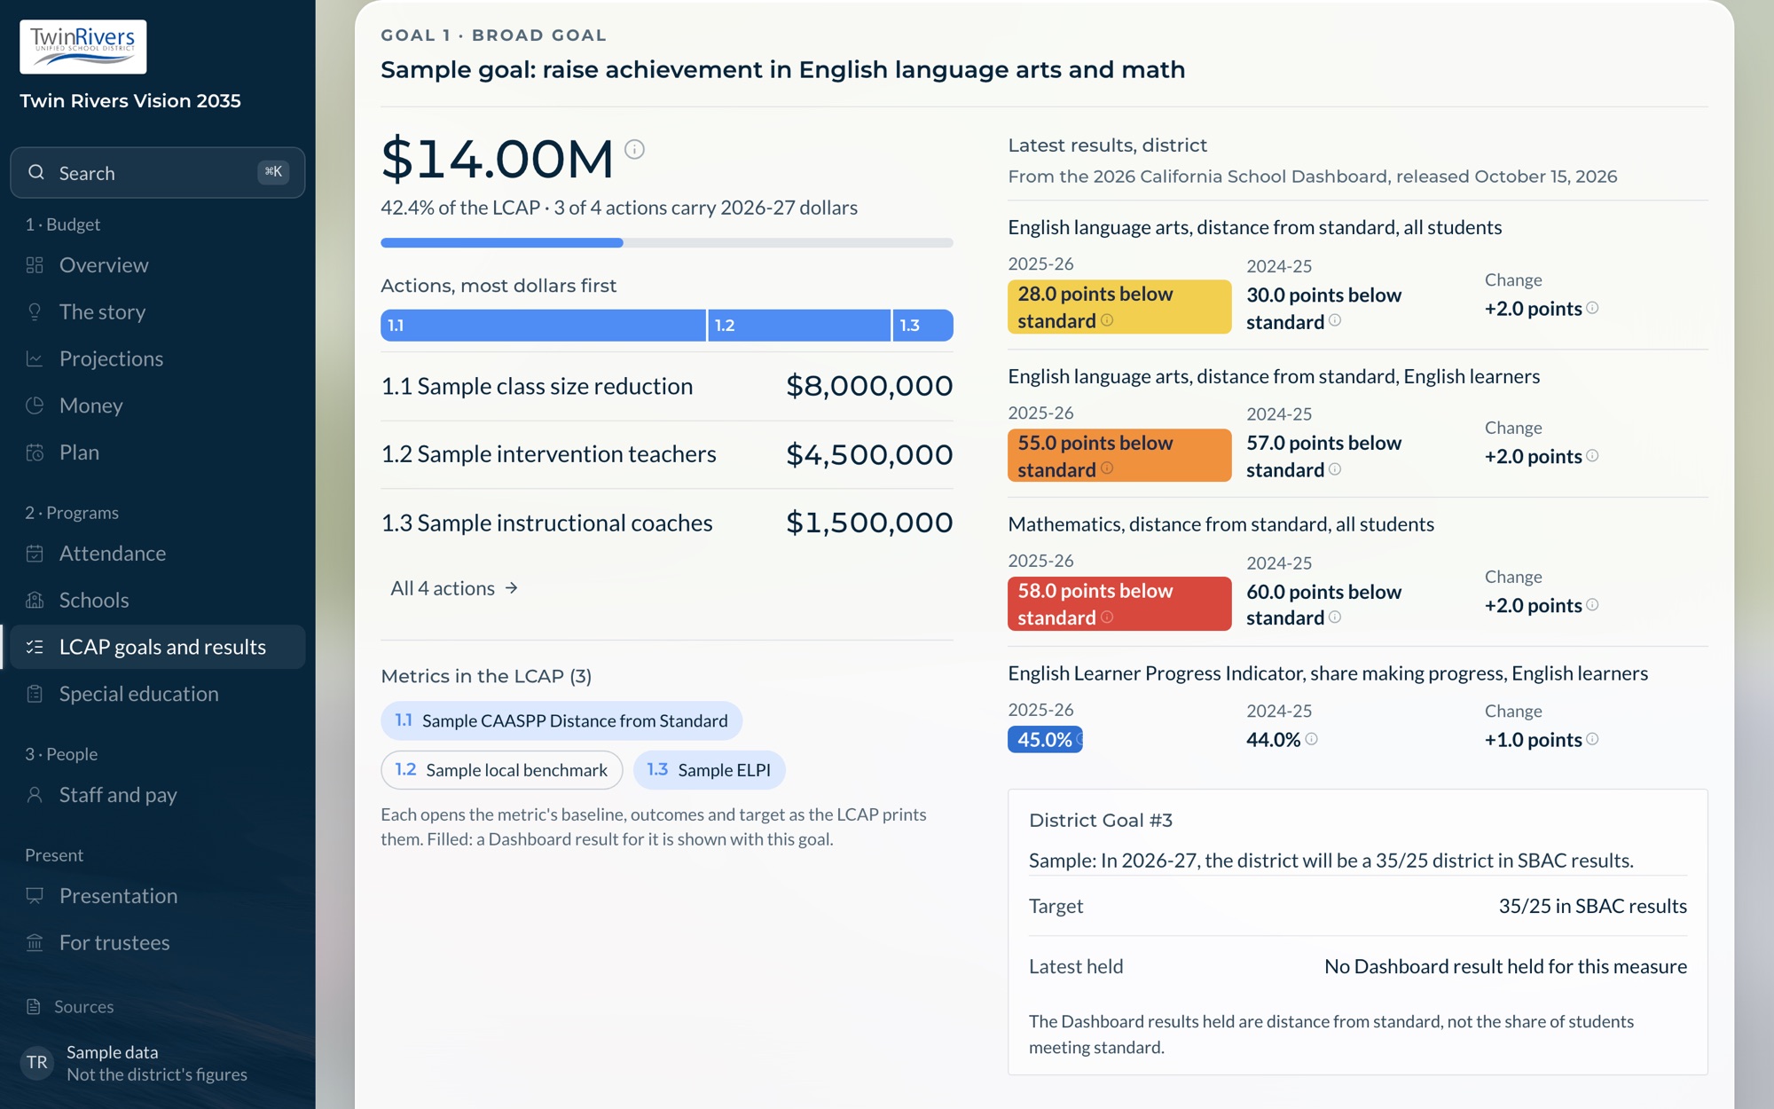
Task: Click the TR avatar badge
Action: tap(37, 1063)
